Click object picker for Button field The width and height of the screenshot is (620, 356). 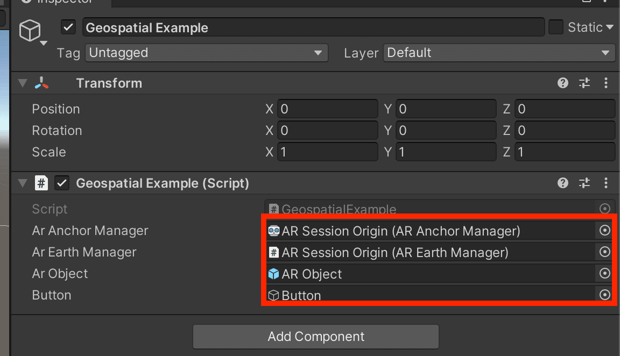coord(604,294)
